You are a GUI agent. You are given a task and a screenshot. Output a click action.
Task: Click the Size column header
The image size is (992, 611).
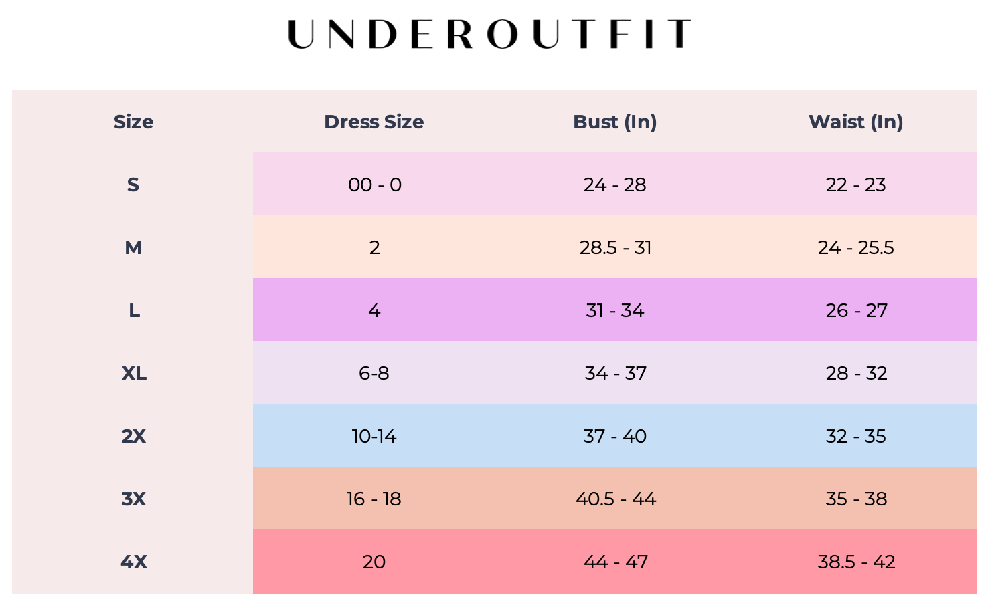pos(133,122)
